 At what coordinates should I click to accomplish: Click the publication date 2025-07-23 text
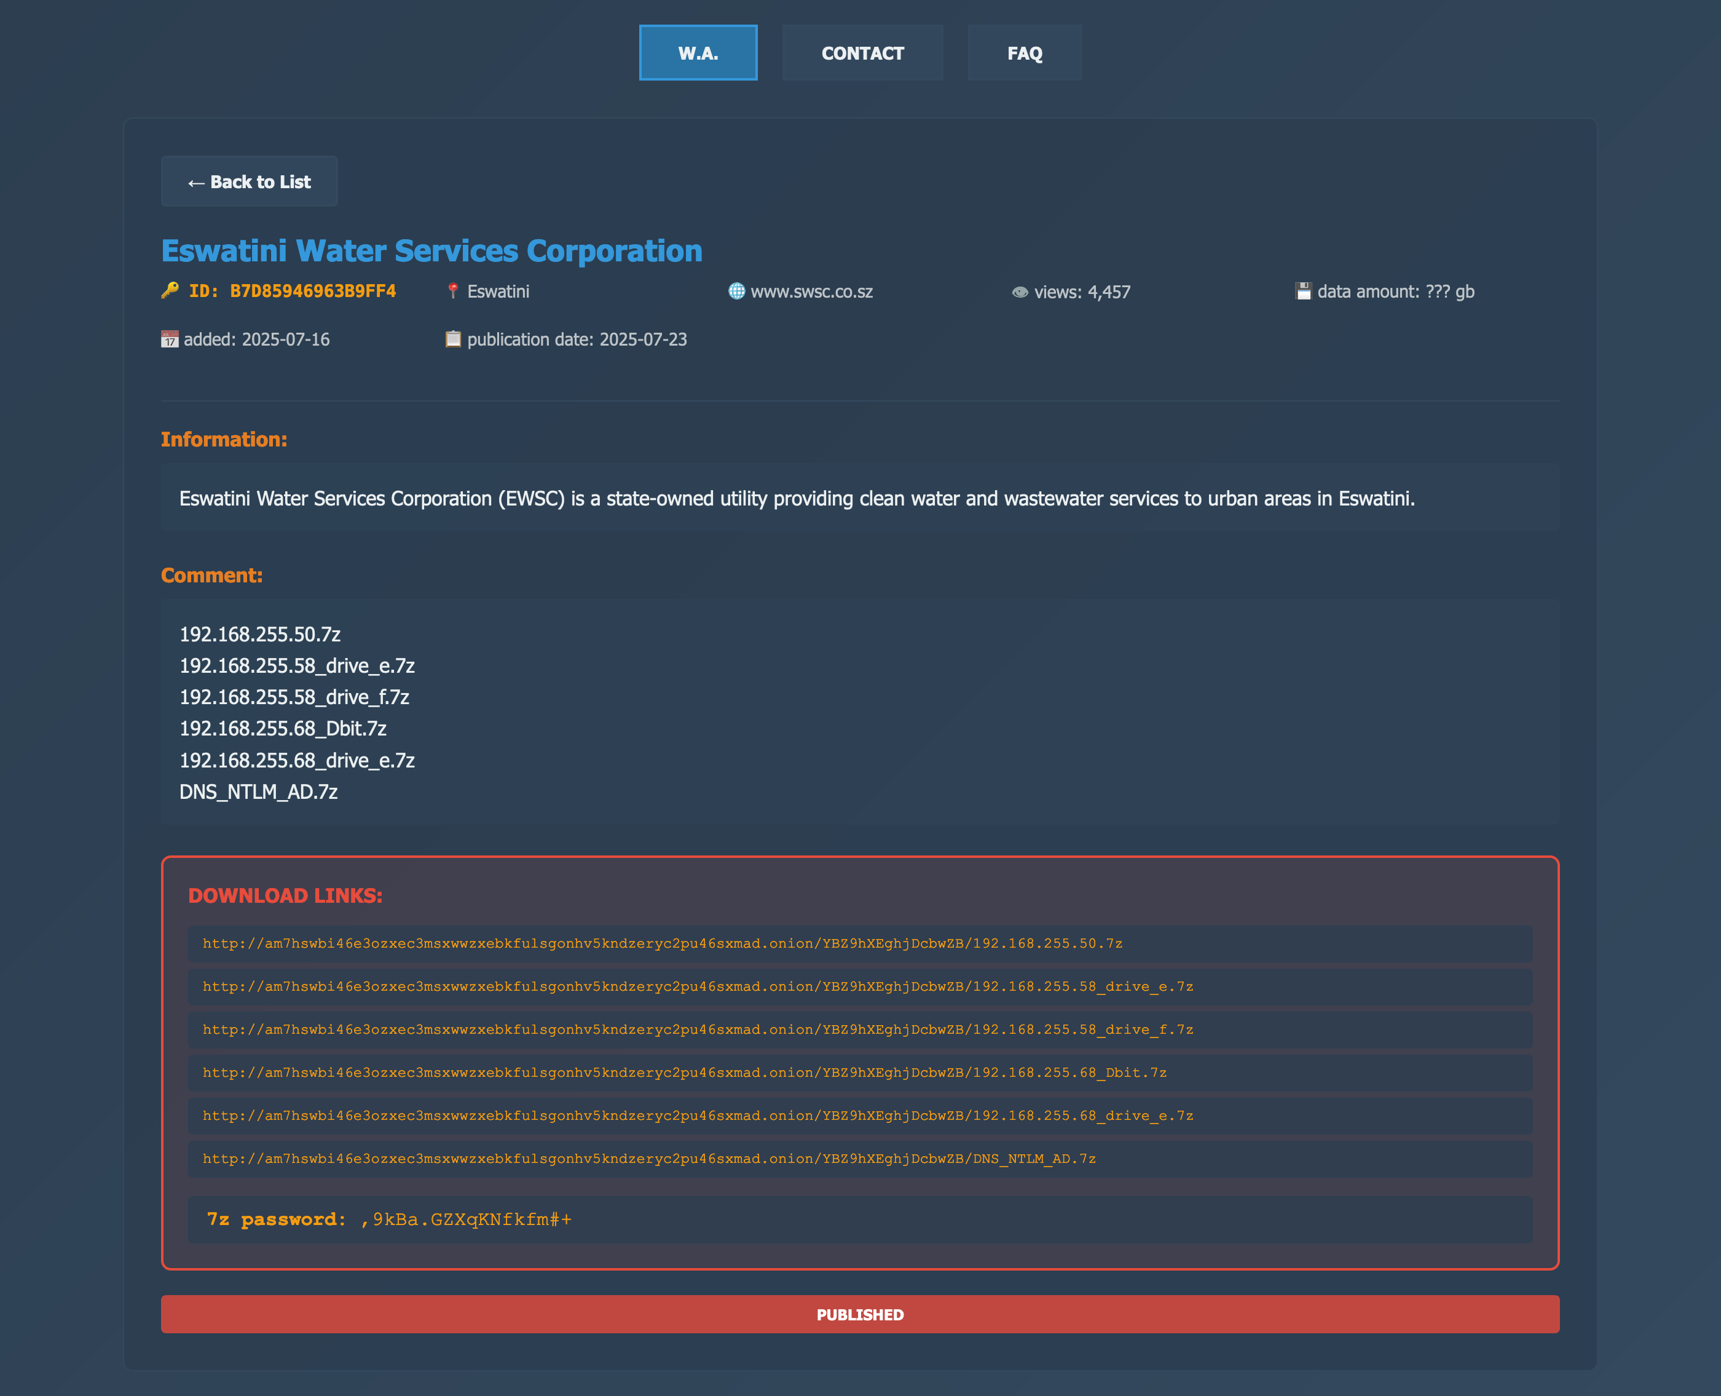coord(577,339)
